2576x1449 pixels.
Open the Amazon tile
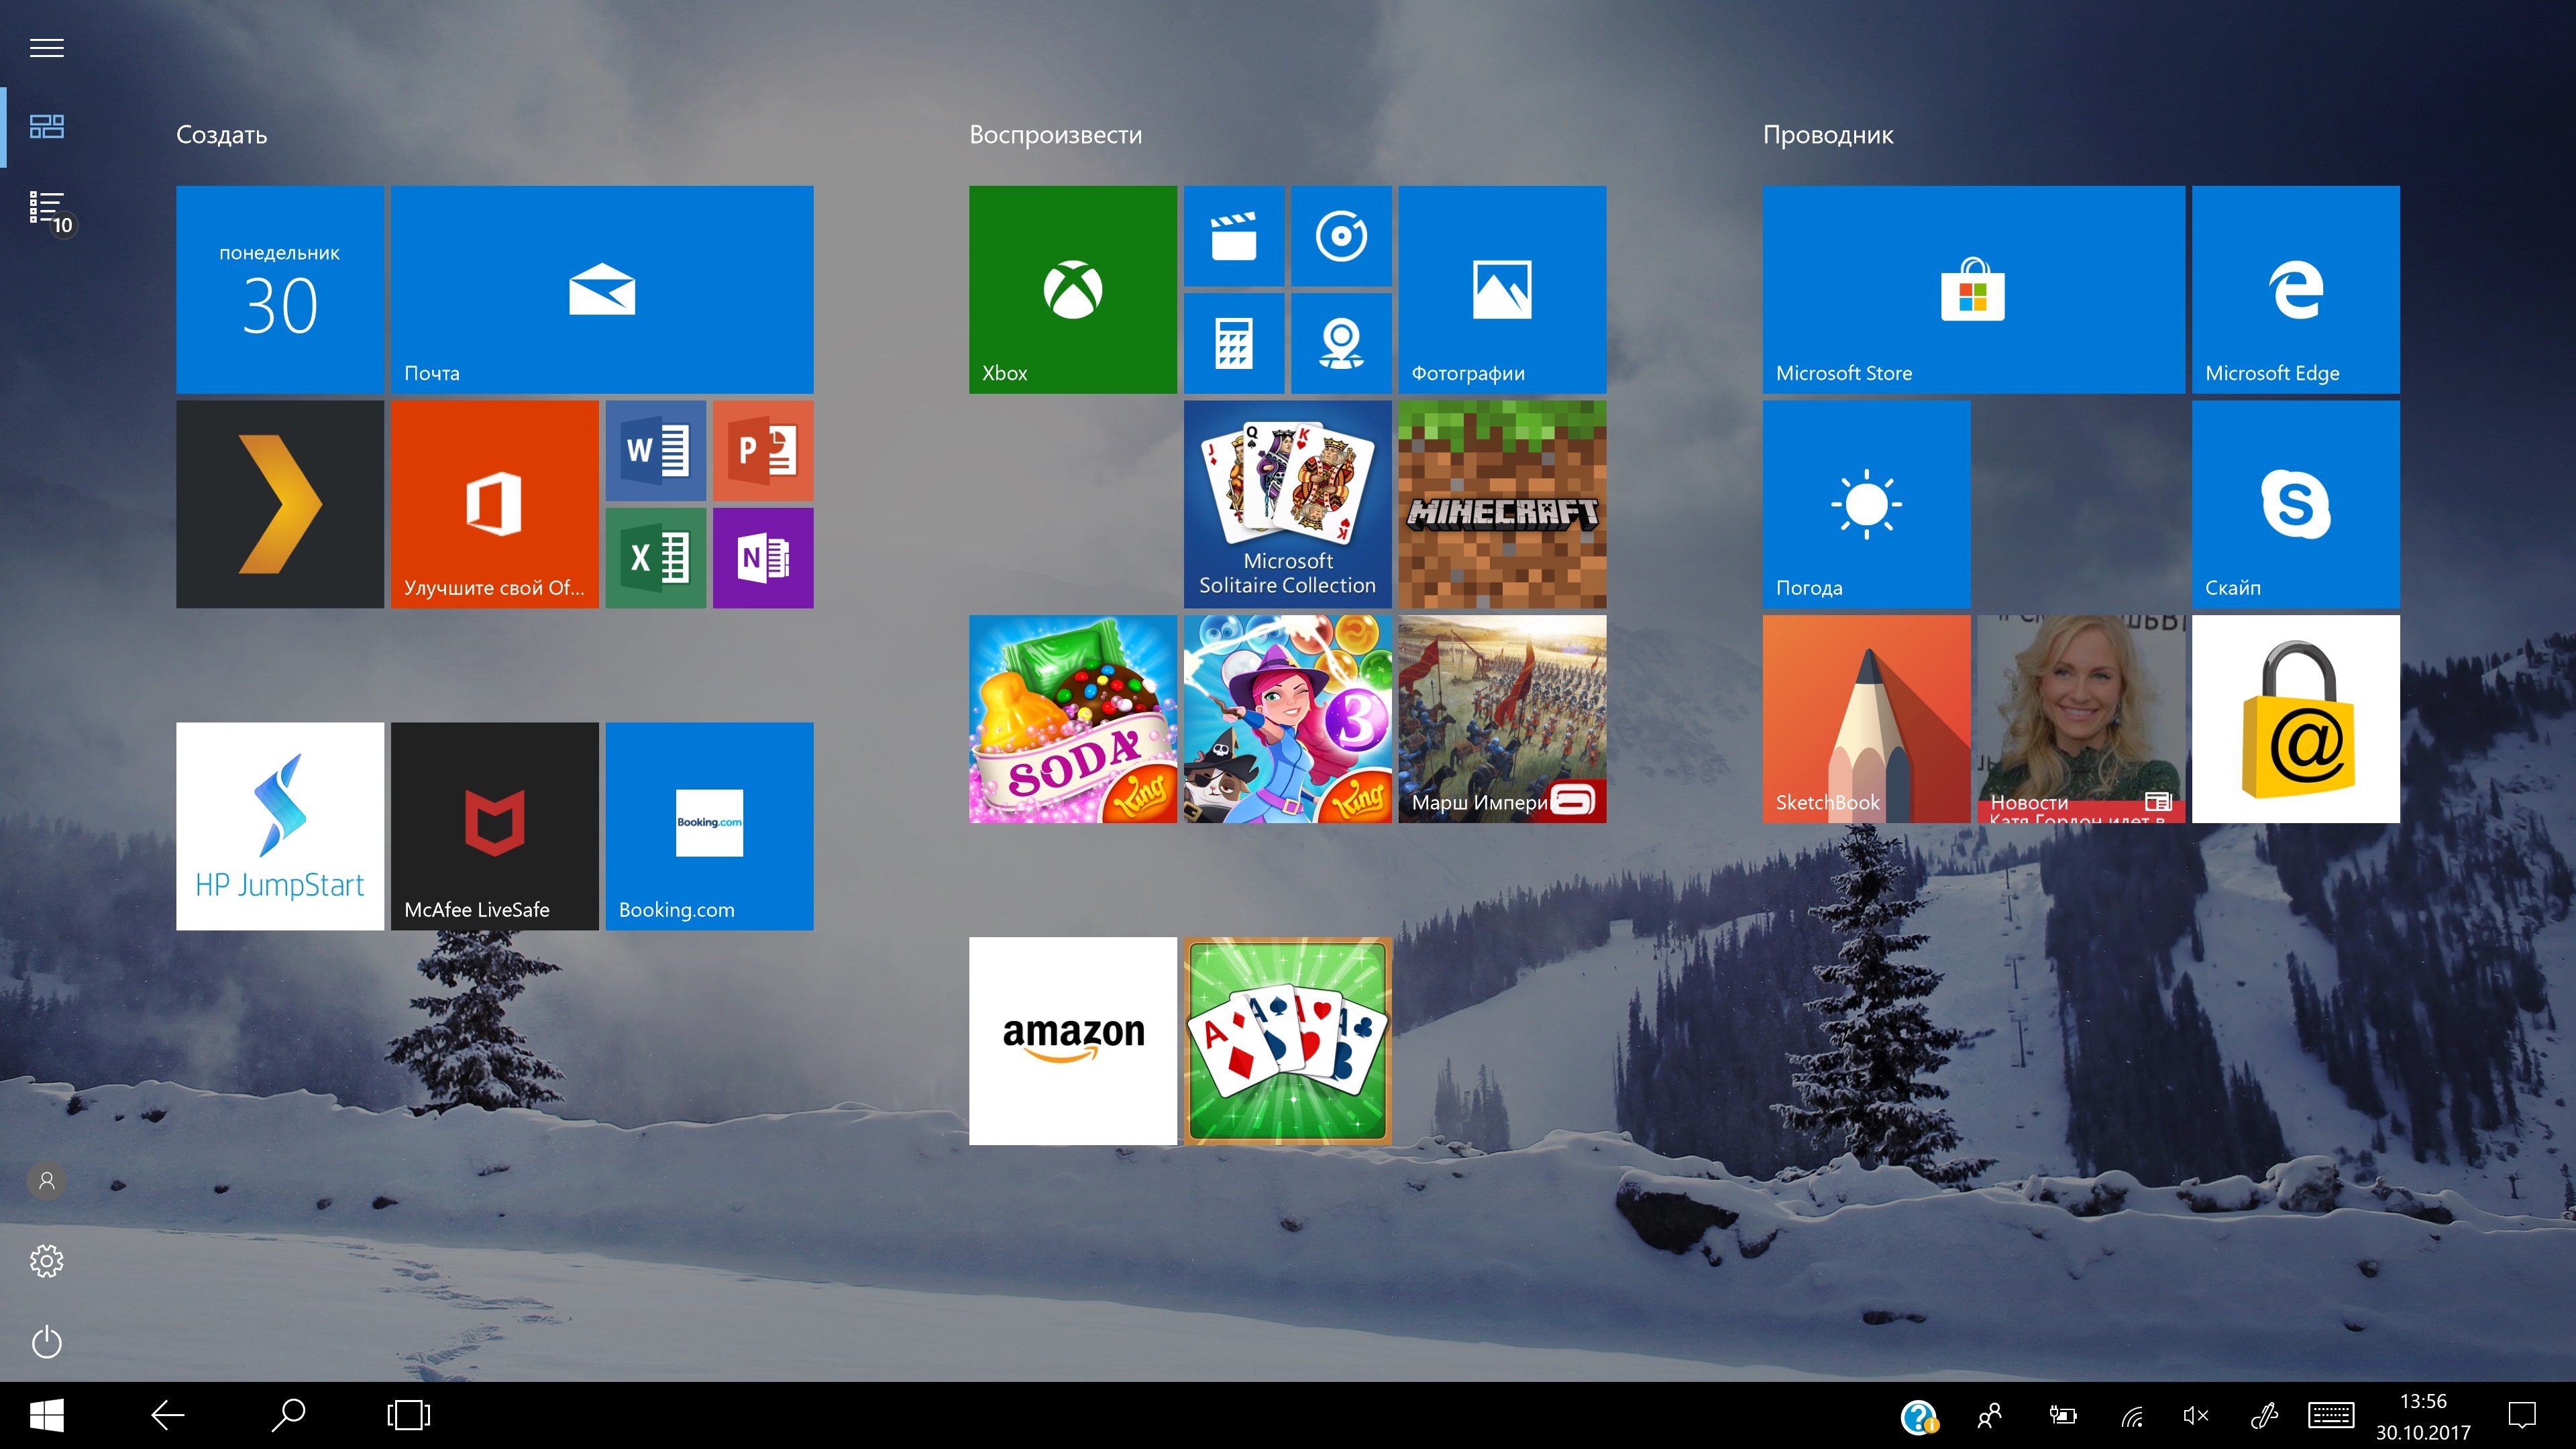pyautogui.click(x=1073, y=1041)
